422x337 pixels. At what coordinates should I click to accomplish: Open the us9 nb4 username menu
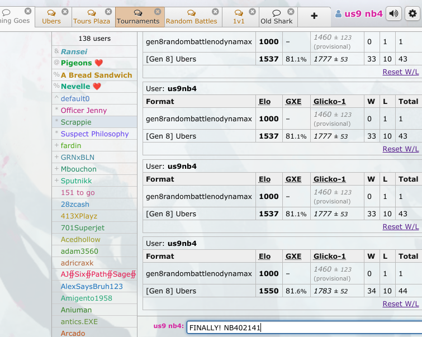click(363, 14)
